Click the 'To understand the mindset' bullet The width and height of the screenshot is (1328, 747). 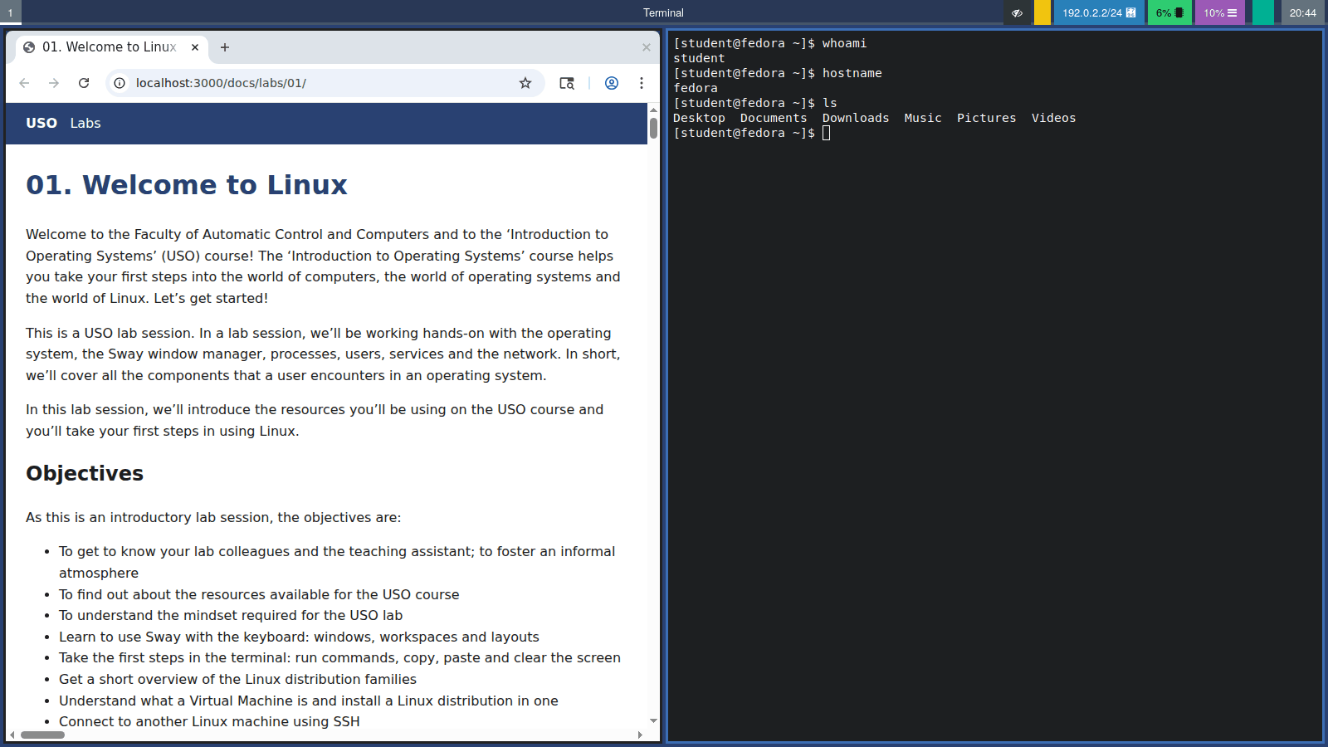(x=231, y=615)
